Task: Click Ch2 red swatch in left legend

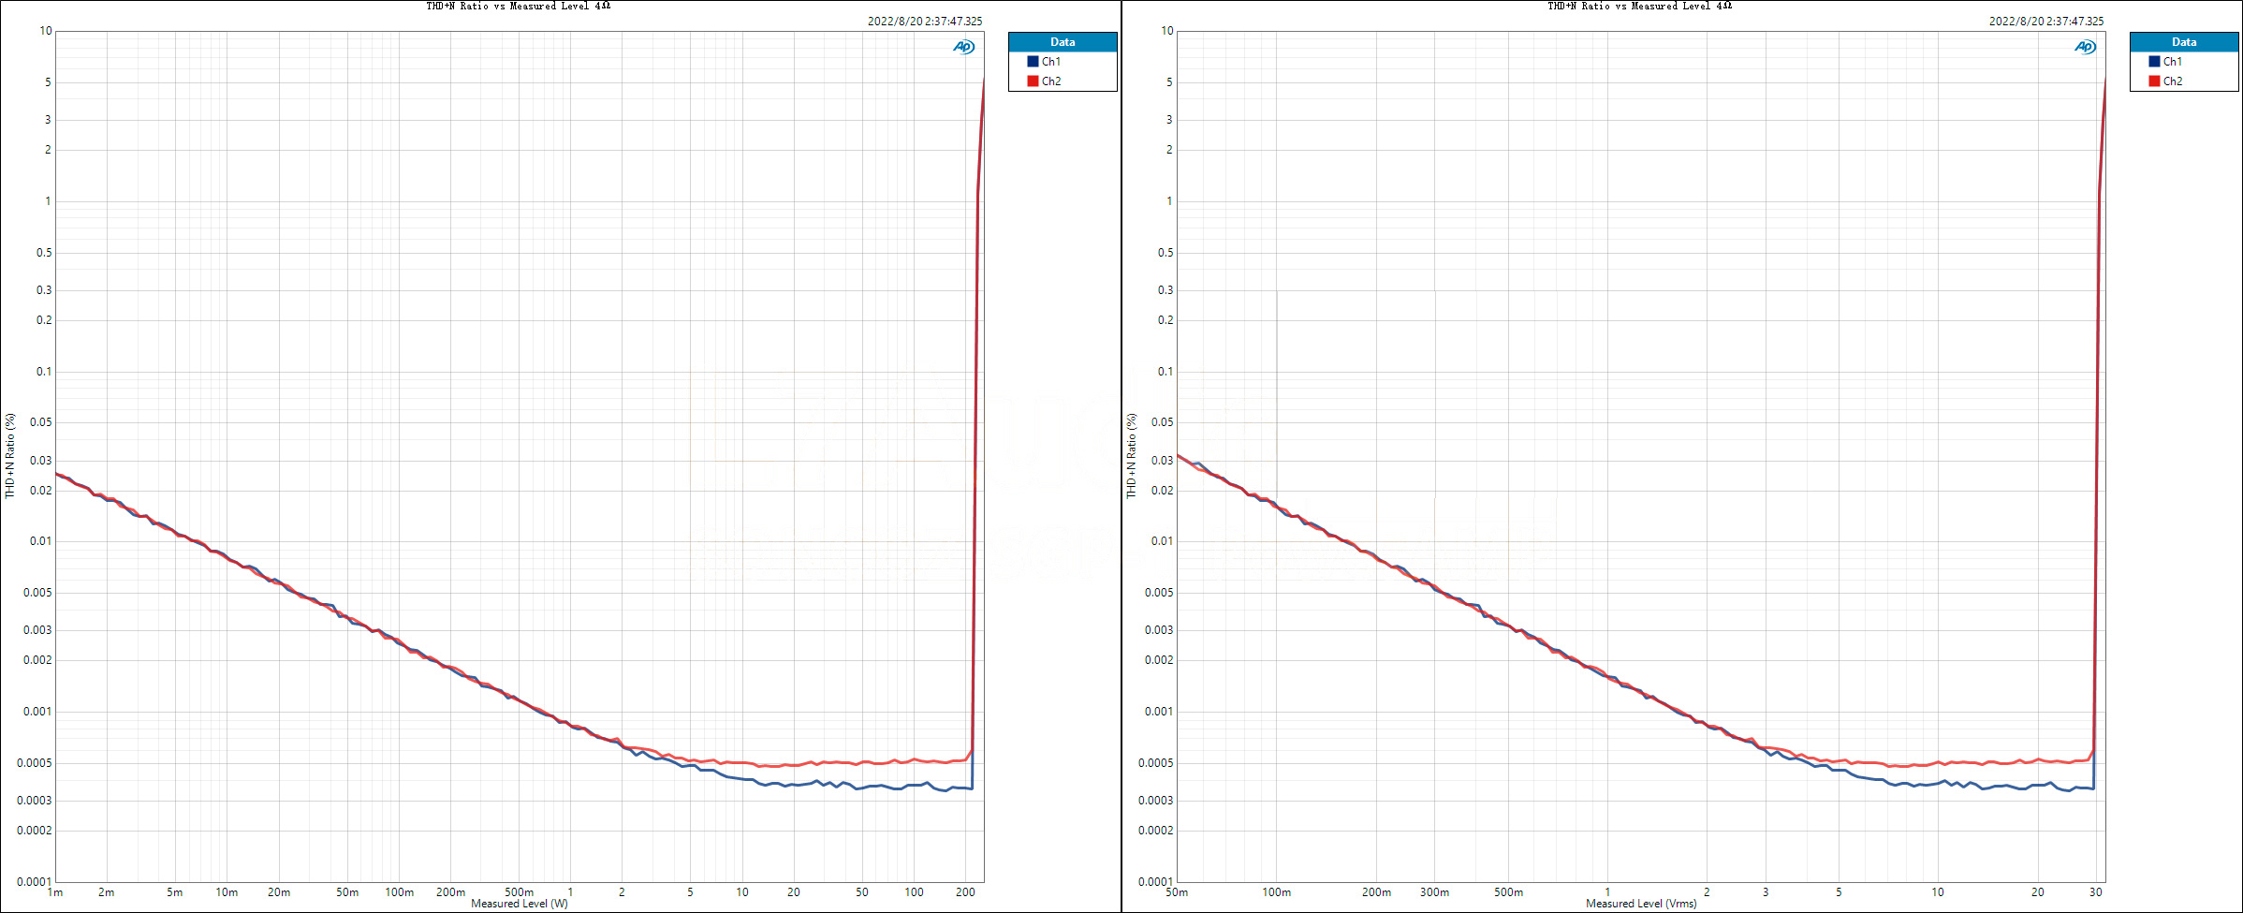Action: tap(1033, 81)
